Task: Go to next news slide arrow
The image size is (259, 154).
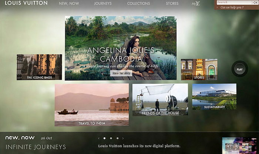Action: (x=123, y=138)
